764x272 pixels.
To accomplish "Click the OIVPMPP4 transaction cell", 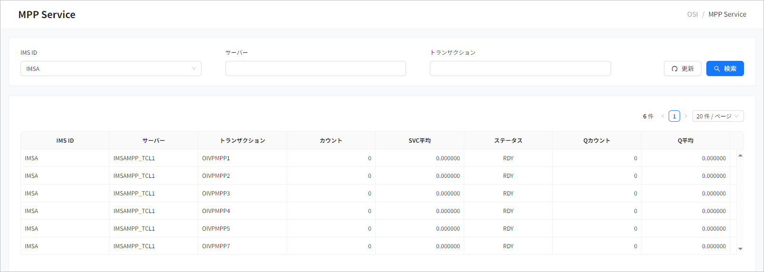I will (216, 211).
